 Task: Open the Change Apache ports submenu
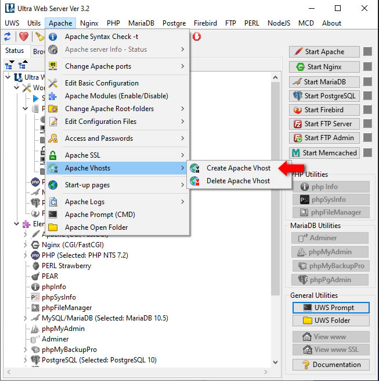[x=118, y=66]
